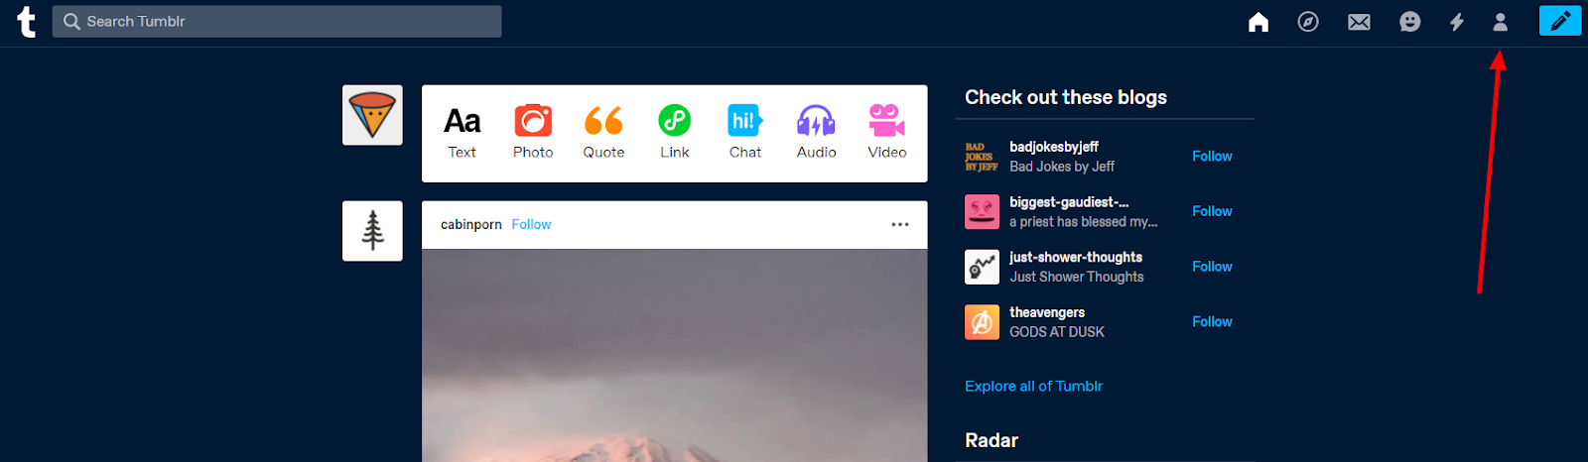
Task: Click the Radar heading
Action: pos(992,440)
